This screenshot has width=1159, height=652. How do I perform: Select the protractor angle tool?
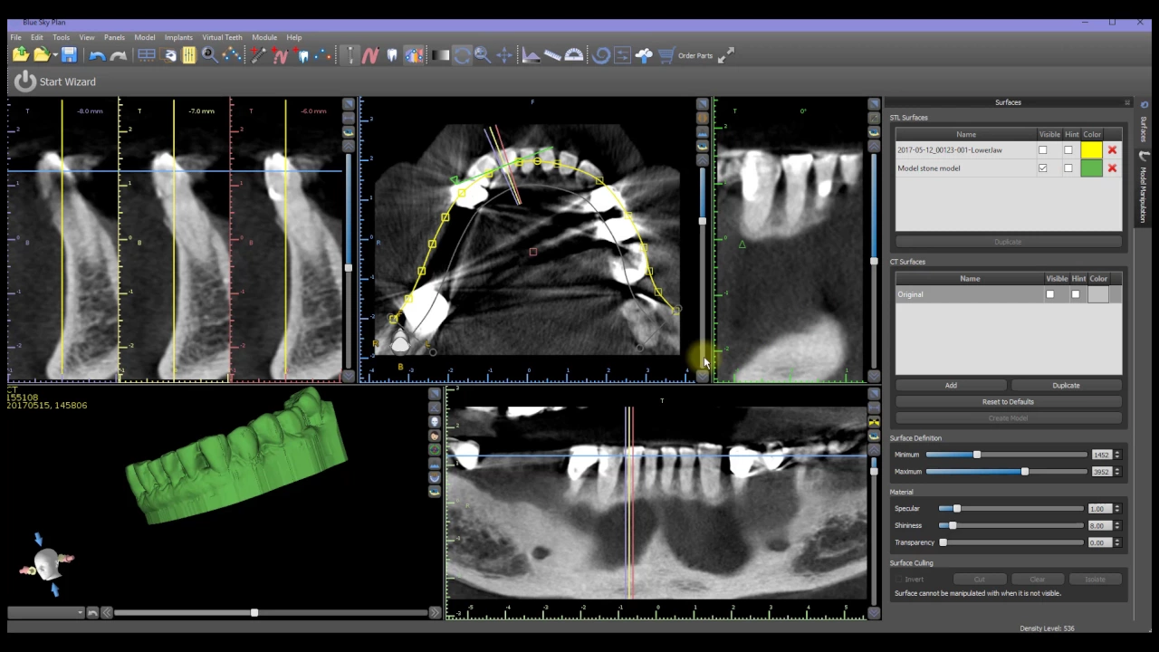tap(573, 55)
